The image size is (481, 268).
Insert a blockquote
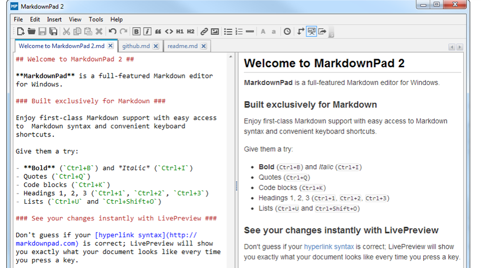(x=158, y=31)
